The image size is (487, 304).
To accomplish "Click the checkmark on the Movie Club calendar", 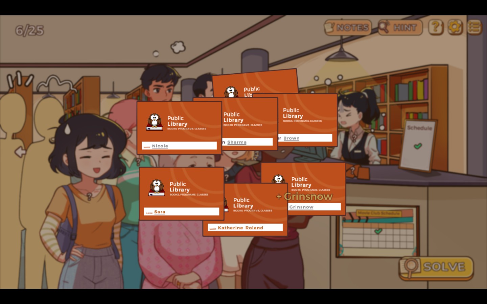I will [x=378, y=231].
